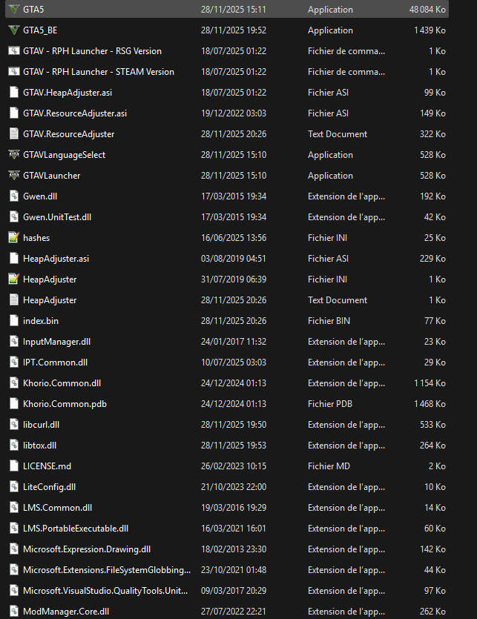This screenshot has height=619, width=477.
Task: Click the GTAV.ResourceAdjuster.asi file icon
Action: [x=14, y=113]
